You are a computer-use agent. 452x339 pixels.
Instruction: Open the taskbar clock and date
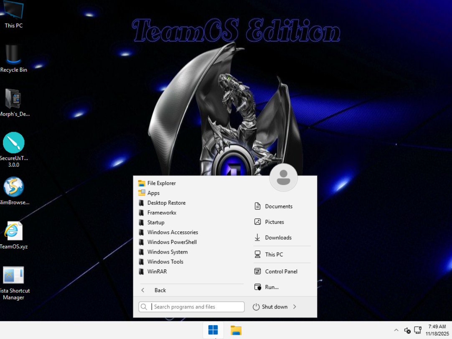(437, 330)
